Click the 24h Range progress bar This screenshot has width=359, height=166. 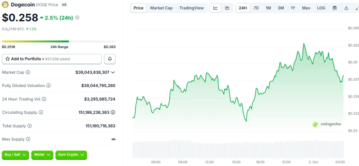59,41
